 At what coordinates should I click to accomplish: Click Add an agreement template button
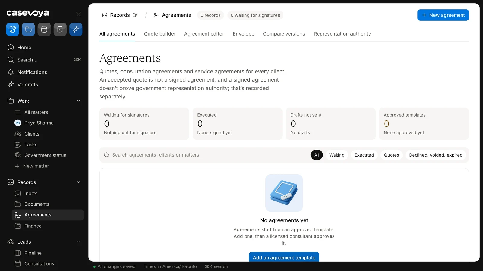[284, 257]
